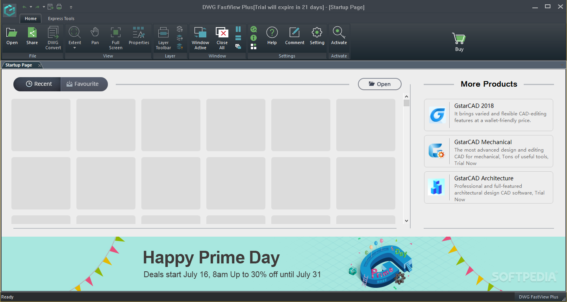
Task: Open the redo history dropdown arrow
Action: point(44,7)
